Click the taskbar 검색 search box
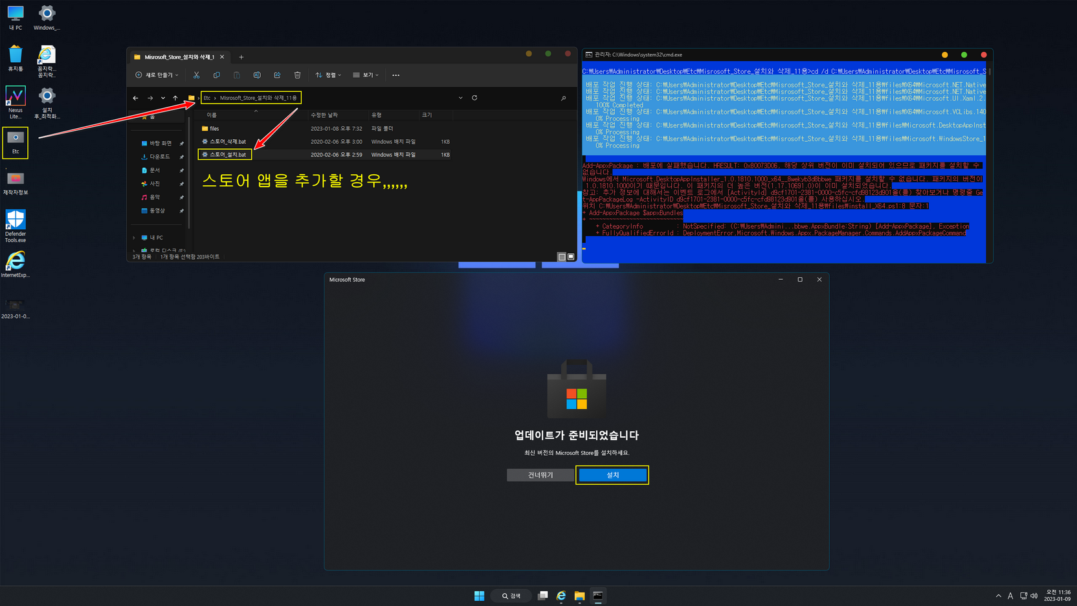 pos(511,596)
